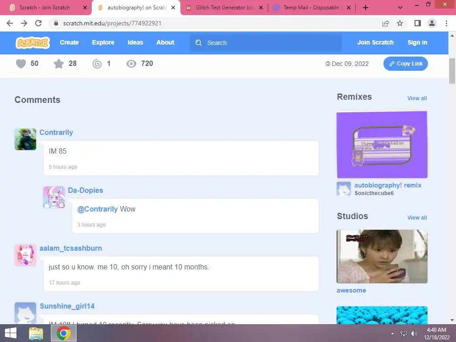
Task: Switch to the Glitch Text Generator tab
Action: coord(224,8)
